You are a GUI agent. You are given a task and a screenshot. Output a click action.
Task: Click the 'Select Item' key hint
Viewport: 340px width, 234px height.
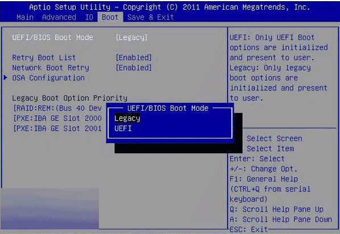[271, 149]
